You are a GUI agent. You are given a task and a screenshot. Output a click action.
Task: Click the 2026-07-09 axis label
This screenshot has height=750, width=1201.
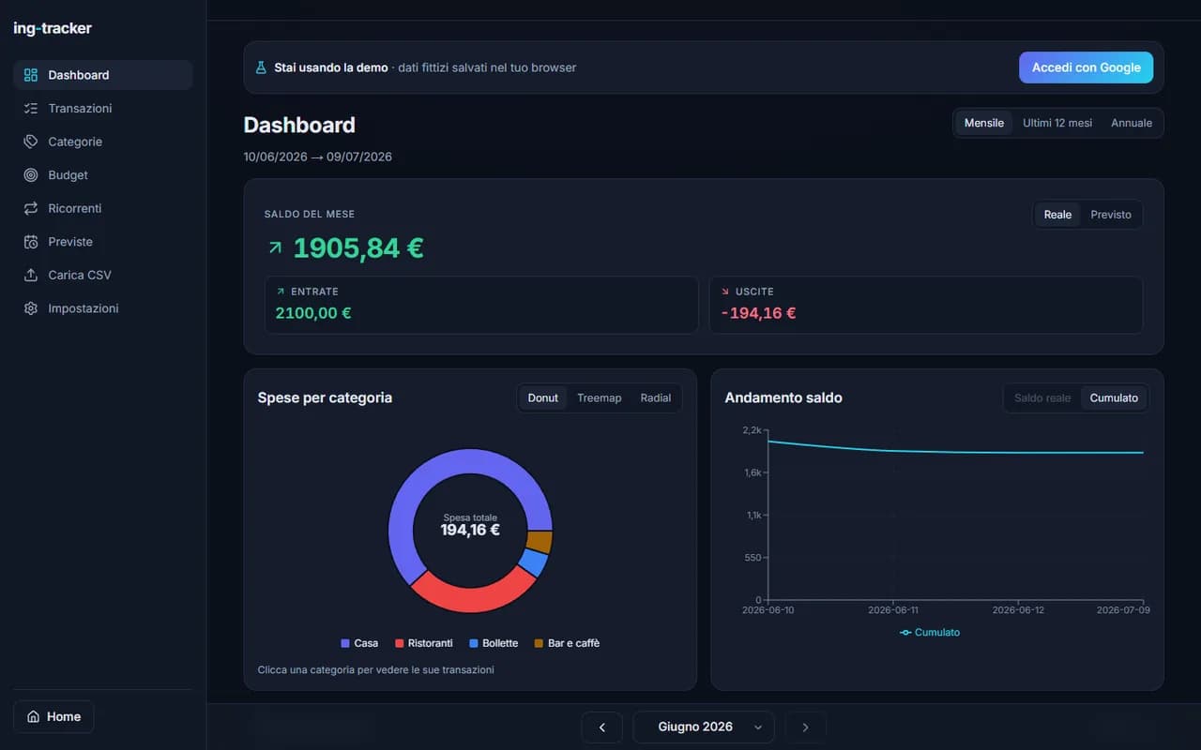[1123, 610]
